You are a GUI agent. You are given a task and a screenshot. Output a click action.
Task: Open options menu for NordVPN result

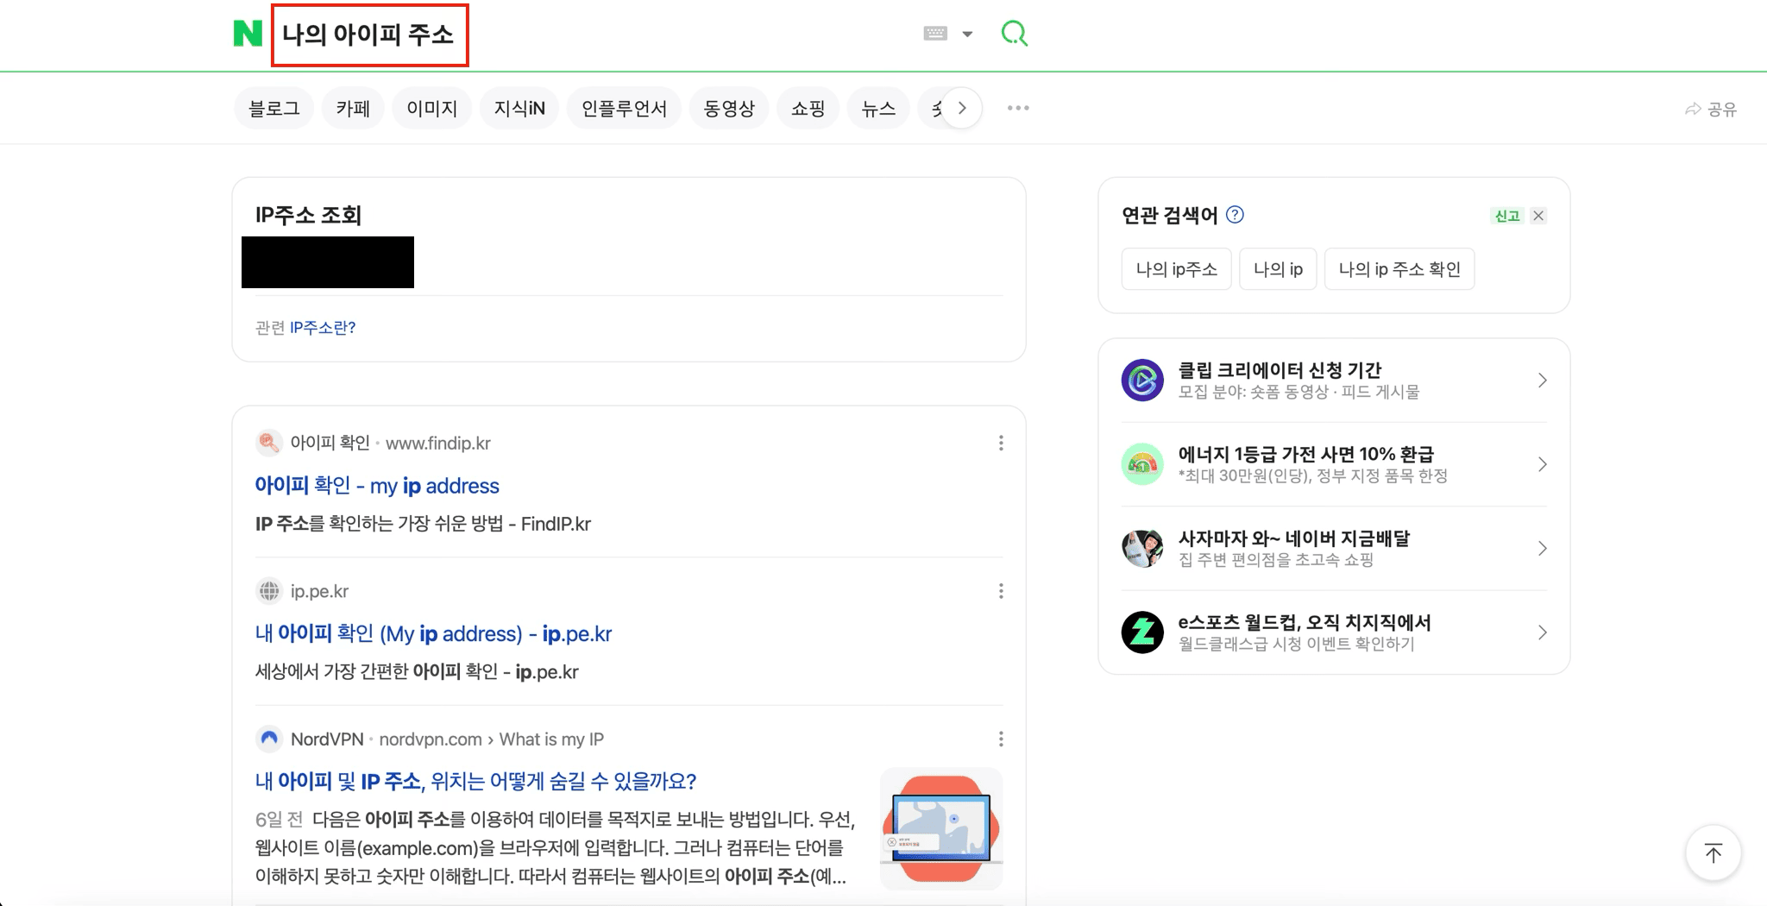tap(1001, 739)
